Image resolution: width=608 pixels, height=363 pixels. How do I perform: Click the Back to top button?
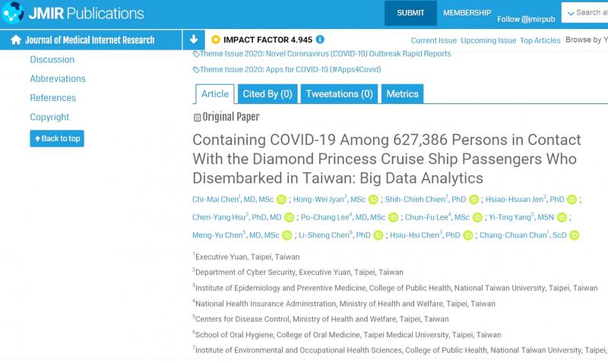57,138
